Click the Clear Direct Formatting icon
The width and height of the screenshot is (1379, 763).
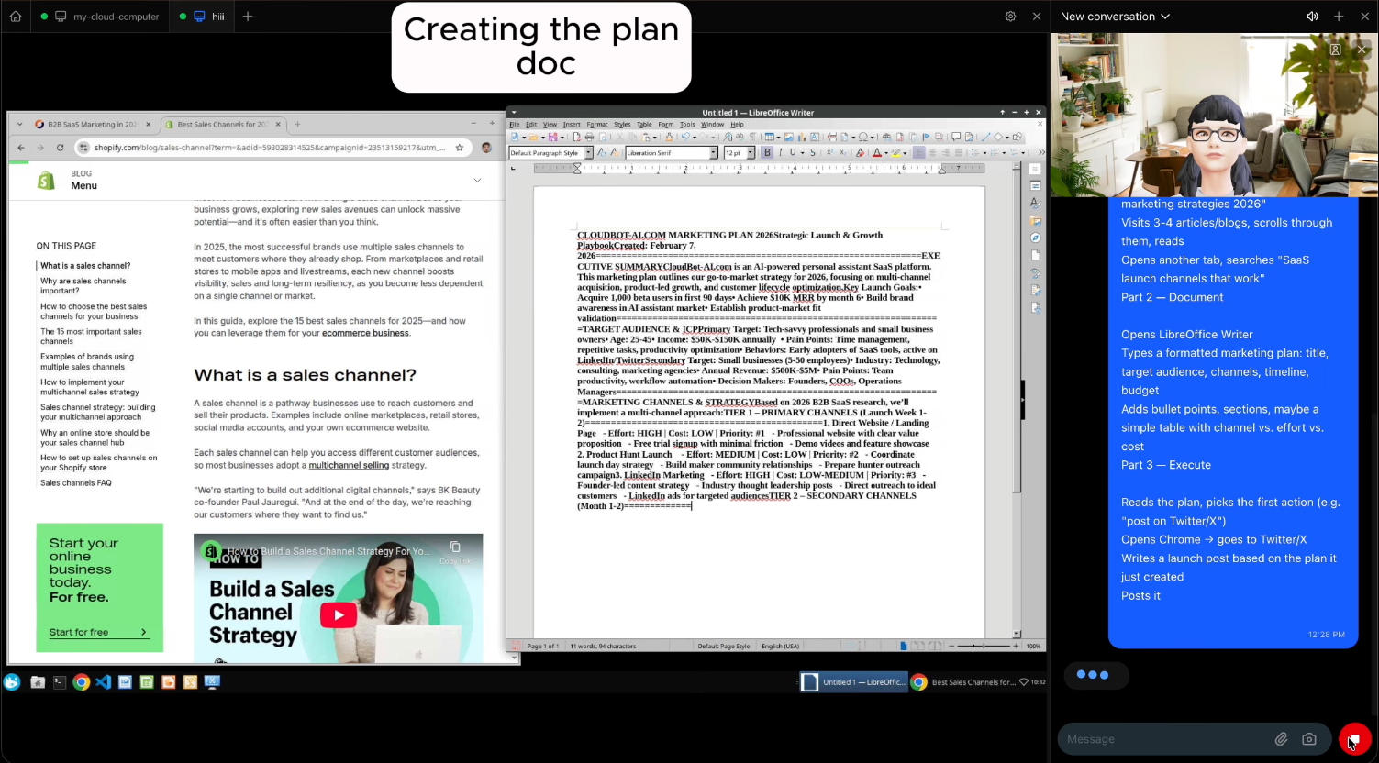coord(860,152)
